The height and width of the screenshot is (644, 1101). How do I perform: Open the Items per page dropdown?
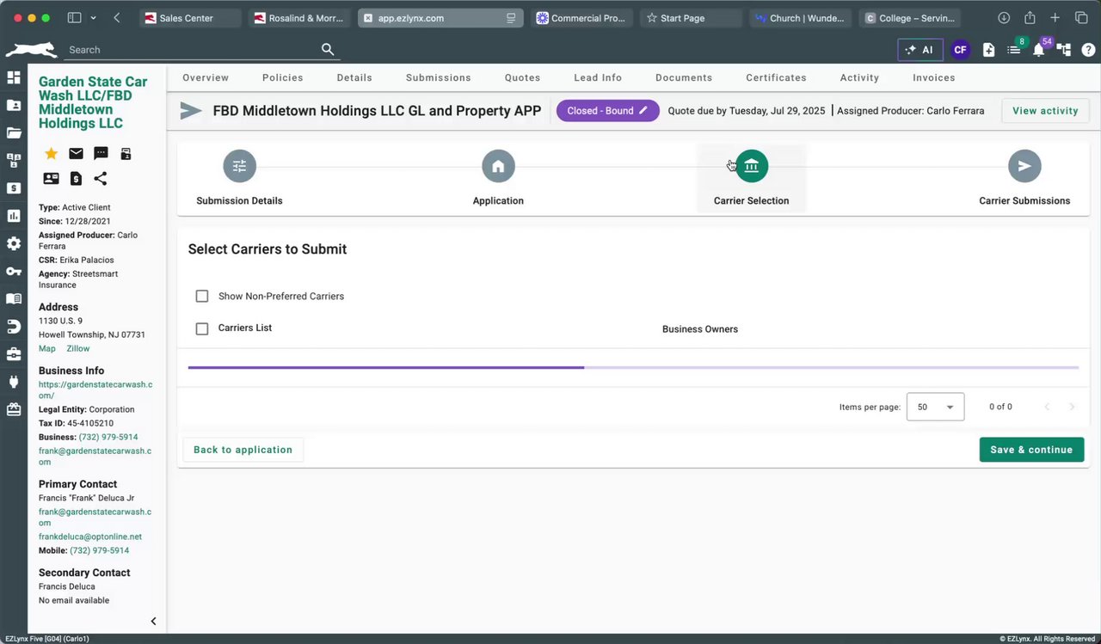point(935,407)
